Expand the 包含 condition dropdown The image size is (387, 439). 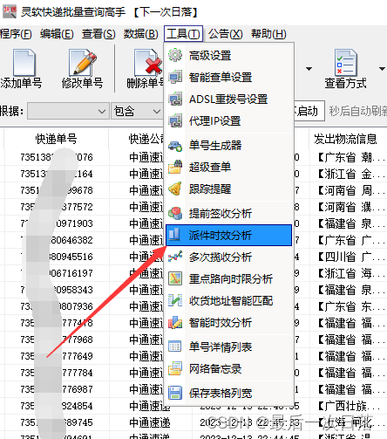[x=138, y=111]
